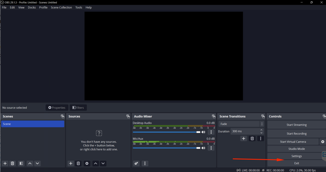The image size is (326, 172).
Task: Remove the selected scene using the trash icon
Action: pos(12,163)
